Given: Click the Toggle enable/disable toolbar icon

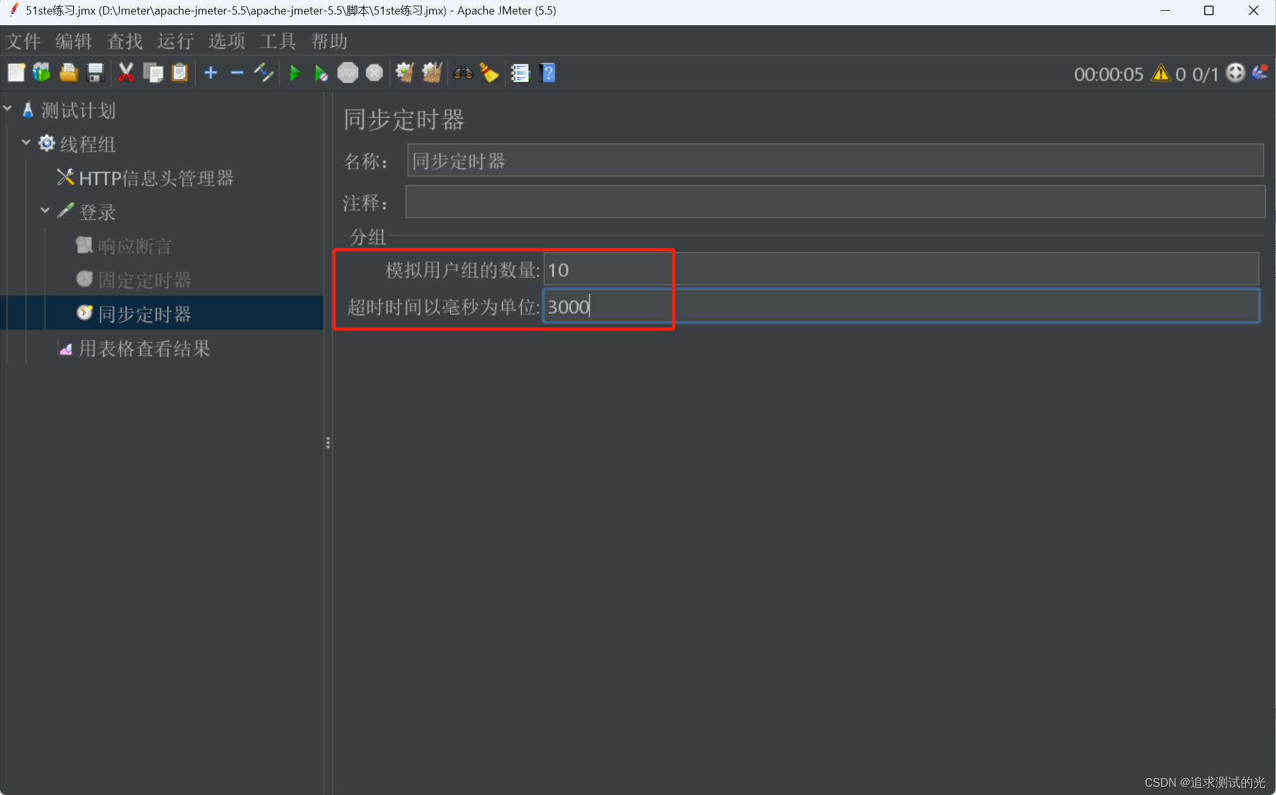Looking at the screenshot, I should pos(263,73).
